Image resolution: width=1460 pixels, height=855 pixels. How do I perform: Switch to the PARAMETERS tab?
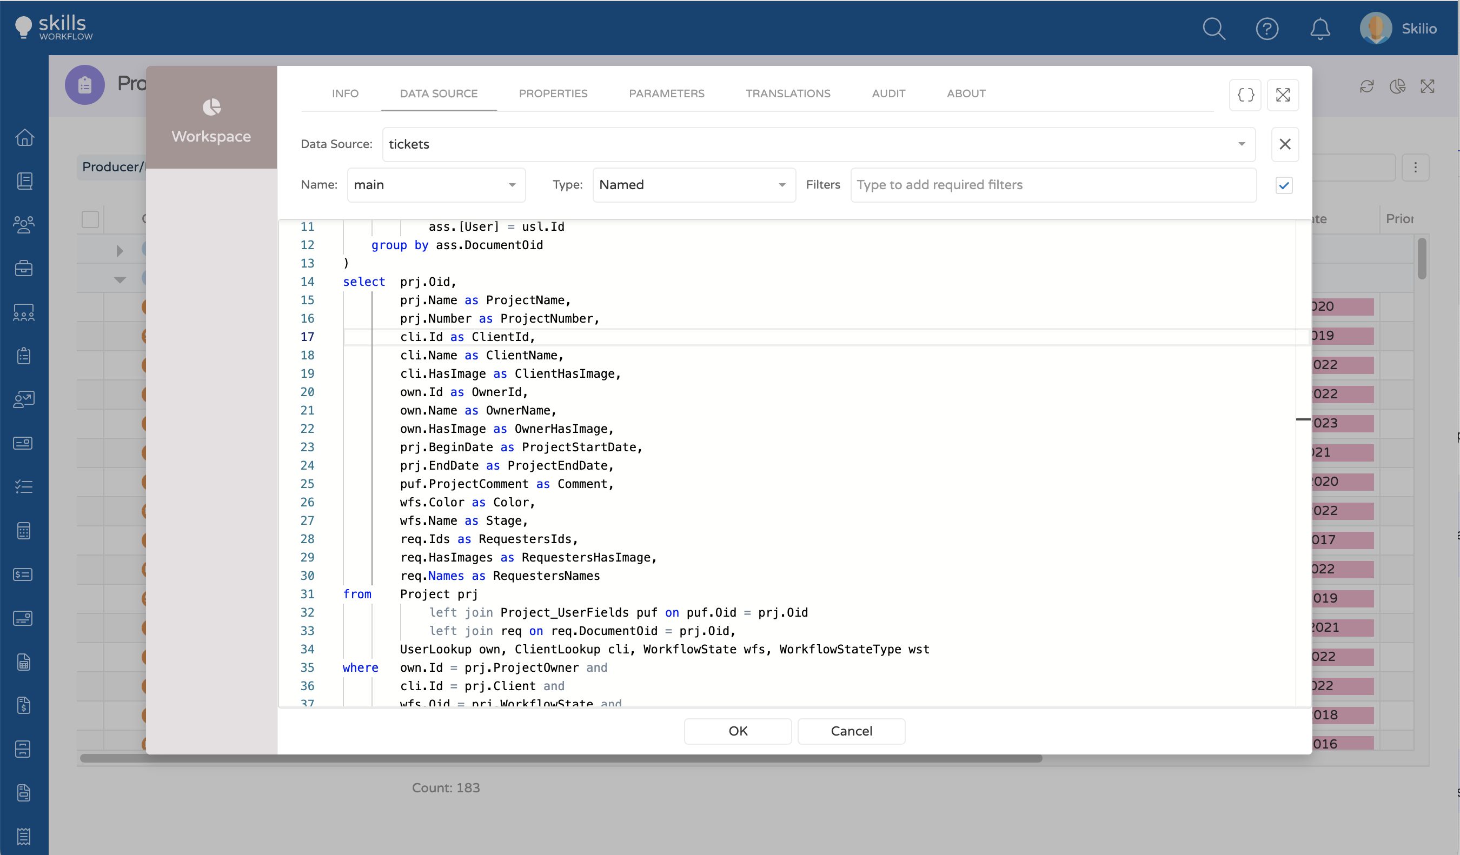[666, 93]
